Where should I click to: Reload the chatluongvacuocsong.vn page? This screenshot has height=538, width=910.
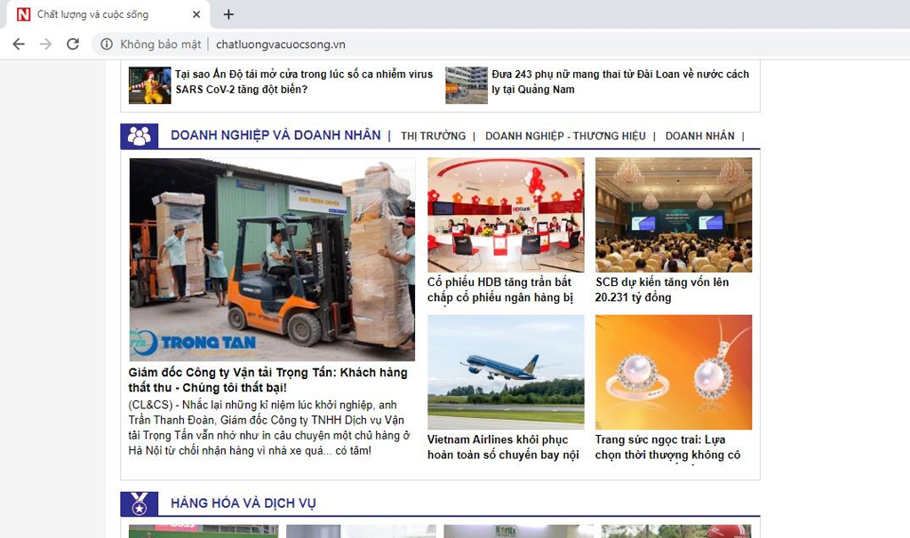(73, 43)
